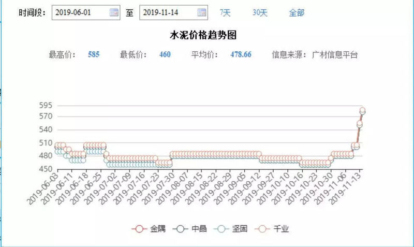The height and width of the screenshot is (247, 414).
Task: Open the start date calendar picker icon
Action: (x=114, y=12)
